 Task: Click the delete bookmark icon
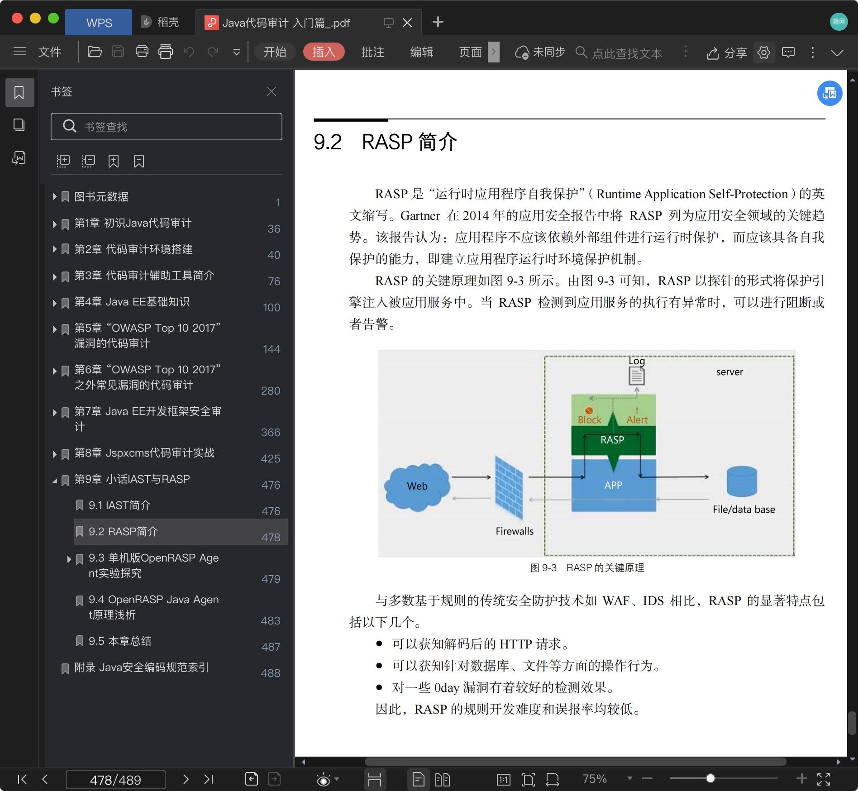[x=139, y=161]
